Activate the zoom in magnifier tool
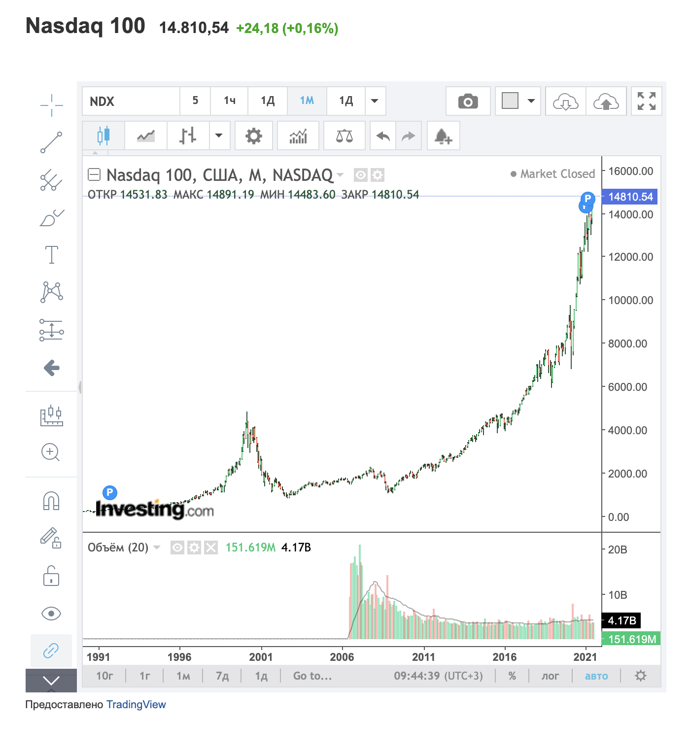The height and width of the screenshot is (754, 690). [x=51, y=452]
